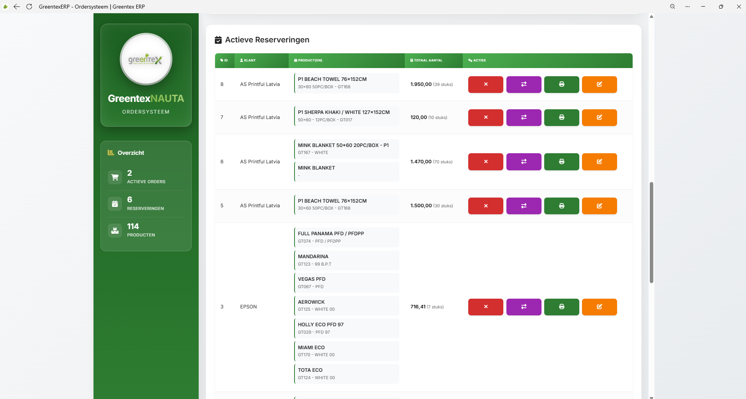Image resolution: width=746 pixels, height=399 pixels.
Task: Convert reservation 5 with swap icon
Action: coord(524,206)
